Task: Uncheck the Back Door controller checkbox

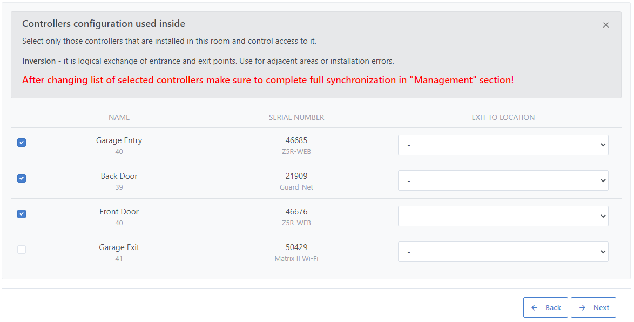Action: [22, 178]
